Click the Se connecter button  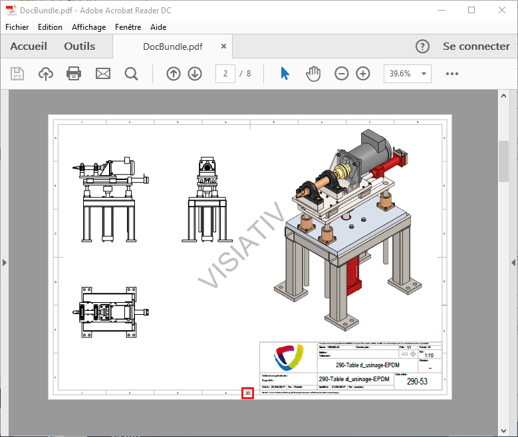pos(476,46)
